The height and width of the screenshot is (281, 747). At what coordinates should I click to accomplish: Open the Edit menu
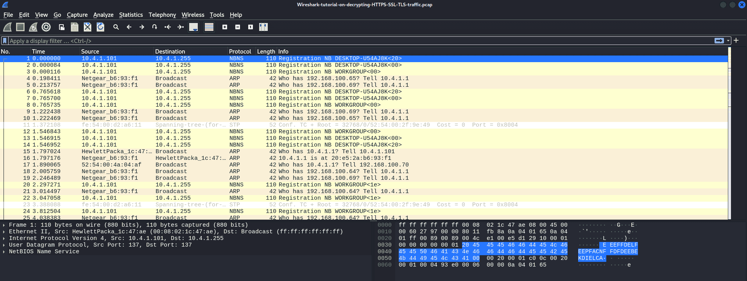click(24, 15)
